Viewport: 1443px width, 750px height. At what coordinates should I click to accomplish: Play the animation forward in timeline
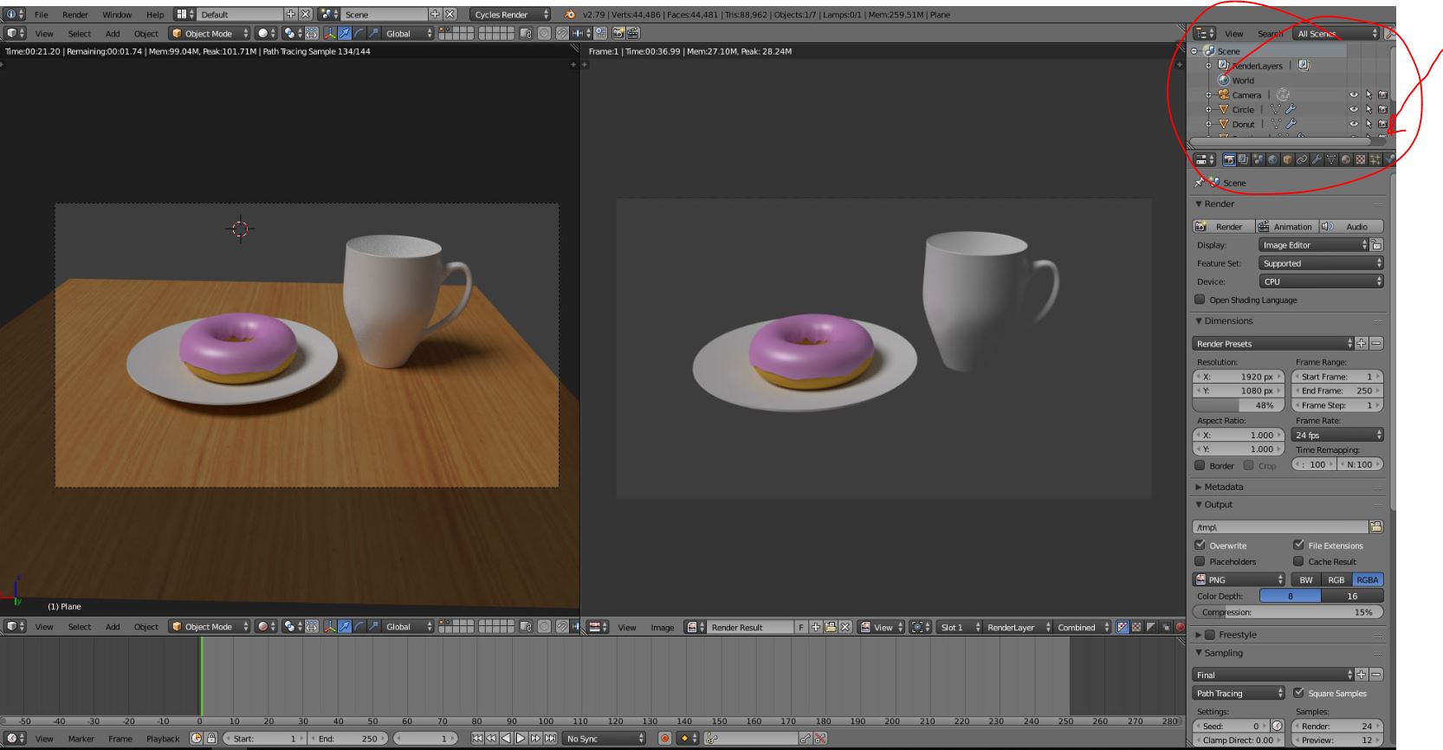[521, 739]
